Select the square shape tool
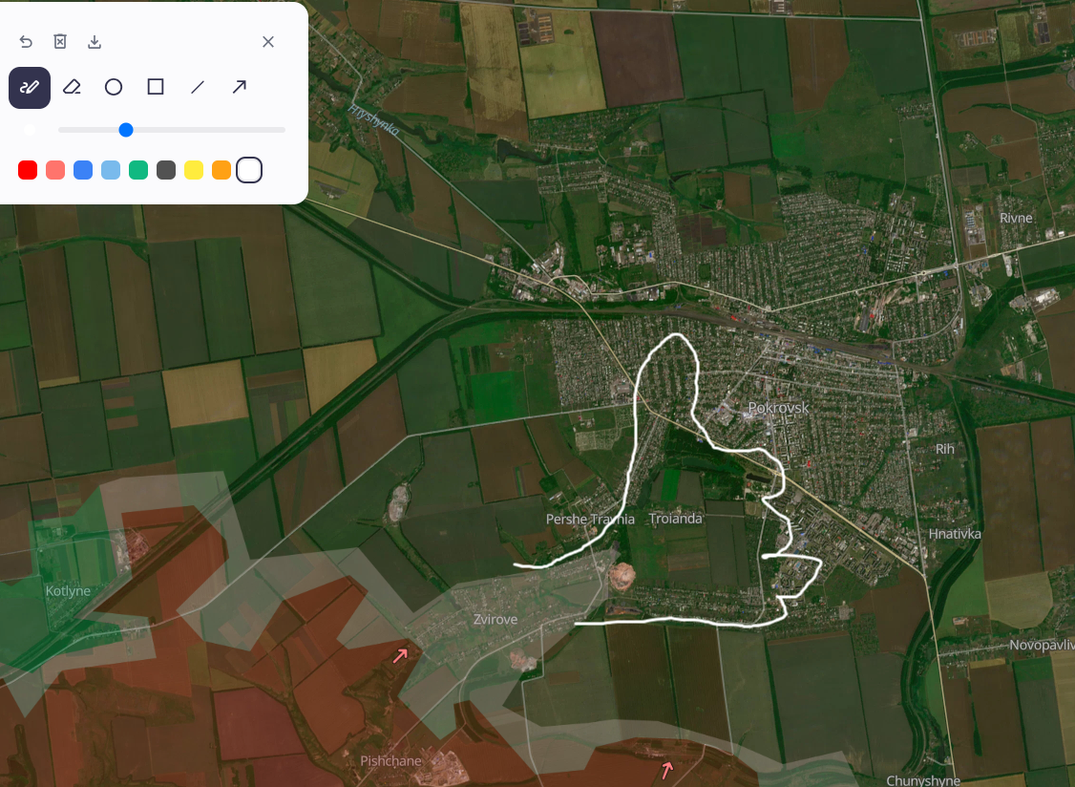Image resolution: width=1075 pixels, height=787 pixels. coord(156,87)
